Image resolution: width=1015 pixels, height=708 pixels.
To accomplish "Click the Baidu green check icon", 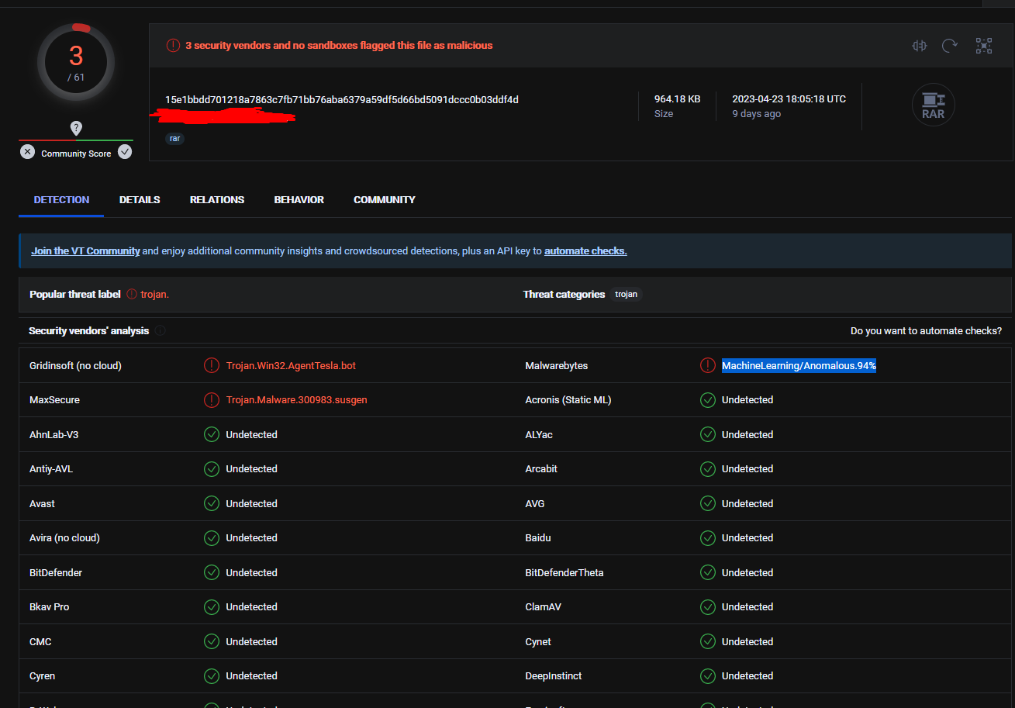I will 708,538.
